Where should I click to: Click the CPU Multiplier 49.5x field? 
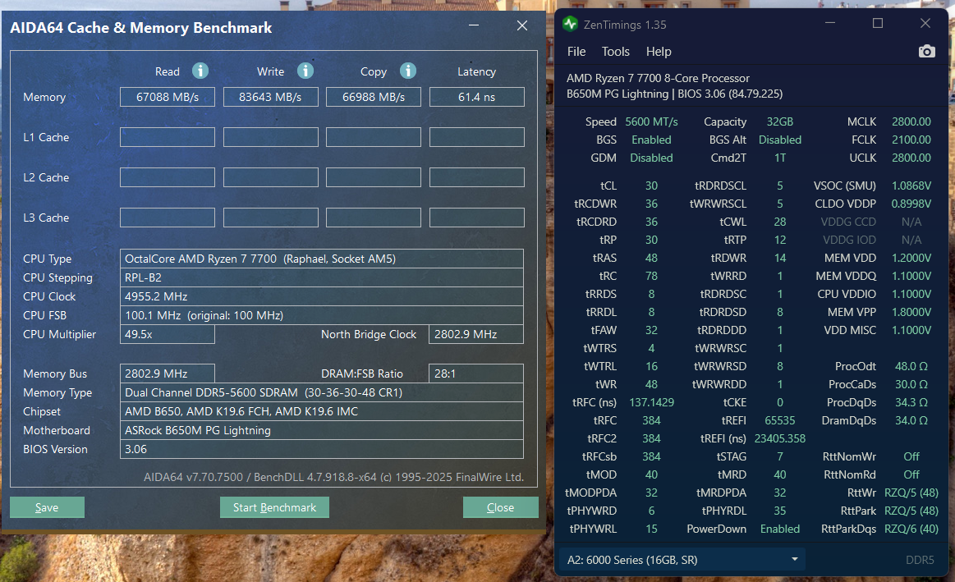168,334
